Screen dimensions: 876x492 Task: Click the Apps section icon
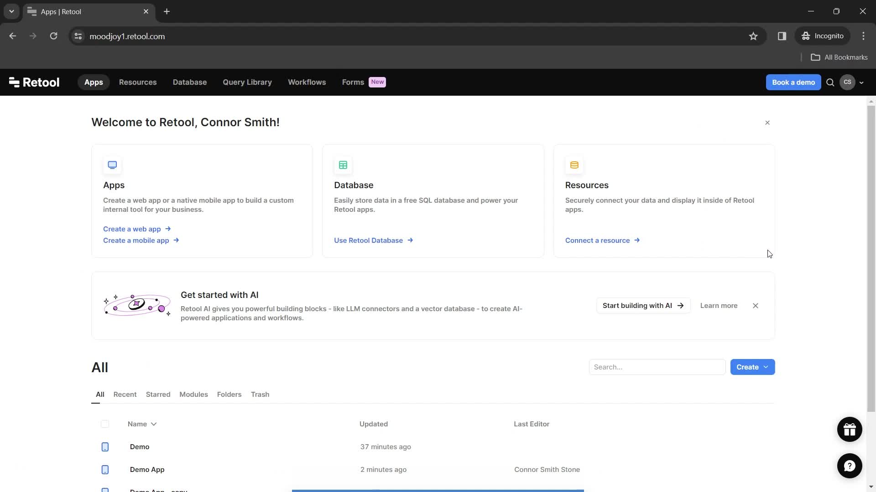tap(113, 164)
